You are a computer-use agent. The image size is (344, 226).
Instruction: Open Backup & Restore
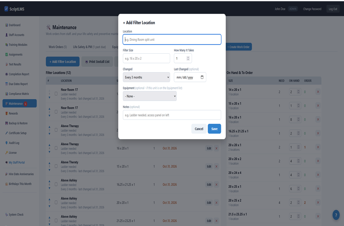(18, 123)
